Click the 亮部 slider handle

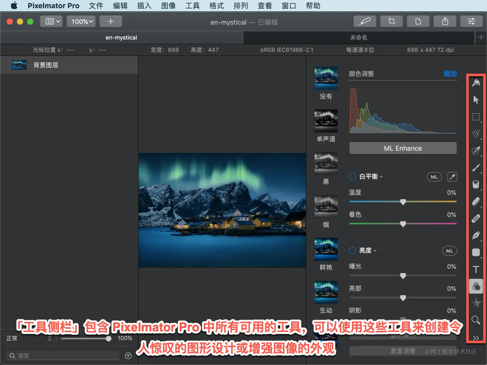[403, 298]
